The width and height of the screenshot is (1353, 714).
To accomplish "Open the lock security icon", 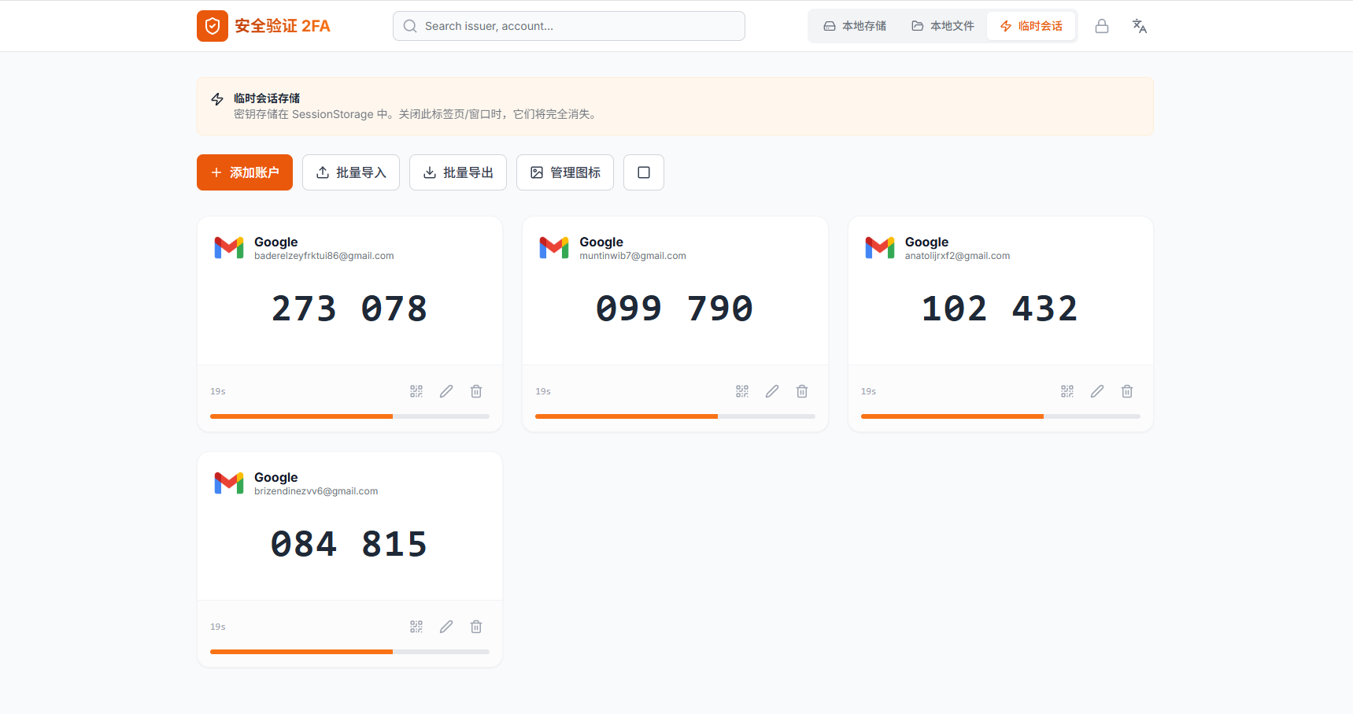I will (x=1101, y=26).
